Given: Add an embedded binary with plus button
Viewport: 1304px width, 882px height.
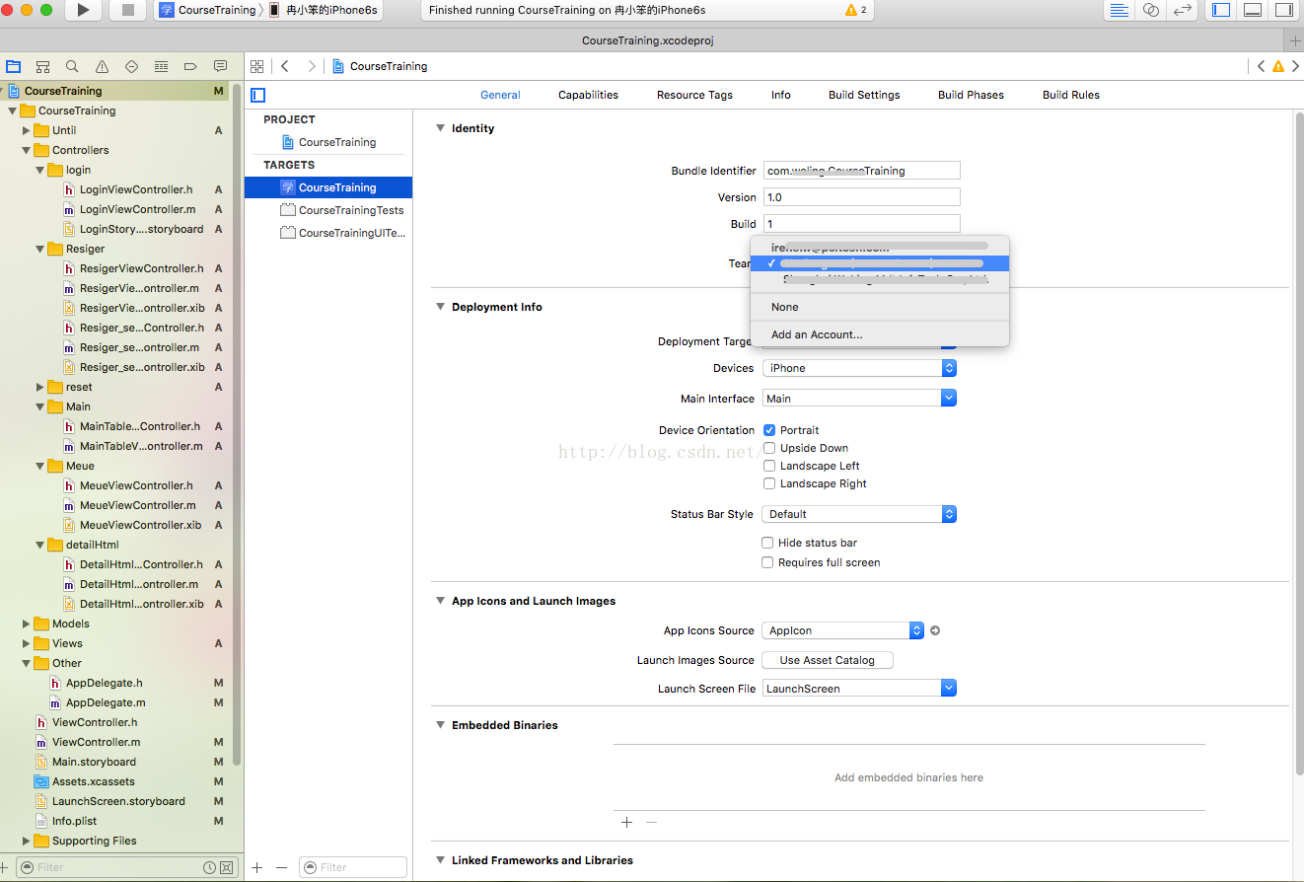Looking at the screenshot, I should pyautogui.click(x=626, y=822).
